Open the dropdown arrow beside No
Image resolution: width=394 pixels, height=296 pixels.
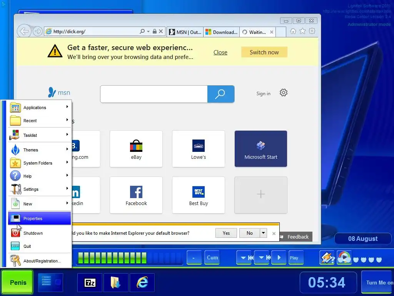coord(263,233)
